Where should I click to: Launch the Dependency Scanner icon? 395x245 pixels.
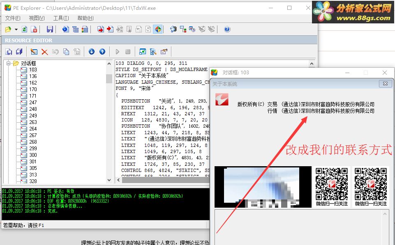[x=183, y=30]
